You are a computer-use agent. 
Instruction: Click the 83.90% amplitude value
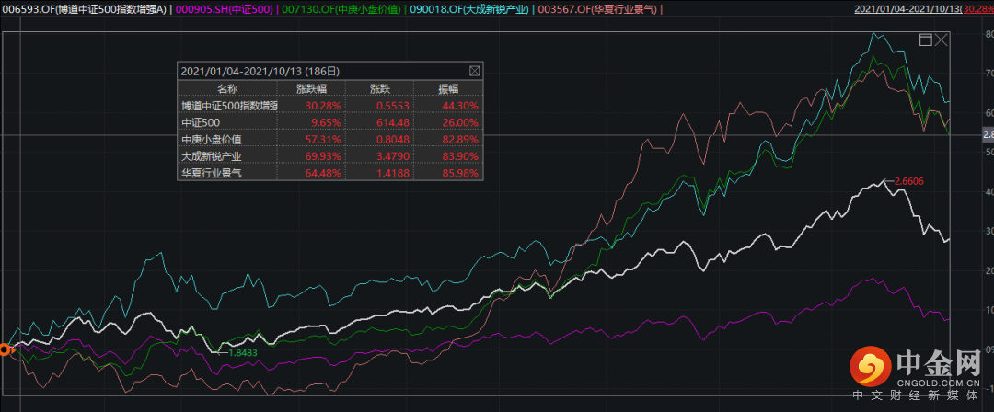[462, 155]
